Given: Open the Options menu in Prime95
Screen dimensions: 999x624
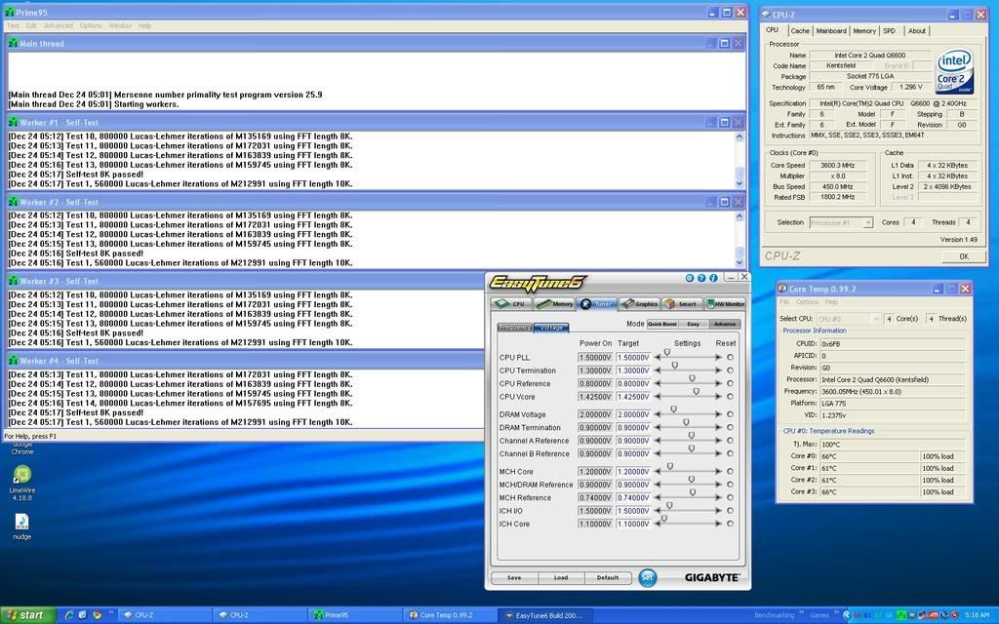Looking at the screenshot, I should (91, 26).
